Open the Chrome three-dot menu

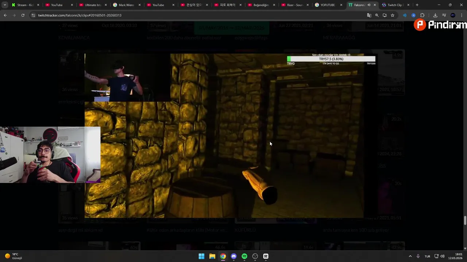[x=462, y=15]
